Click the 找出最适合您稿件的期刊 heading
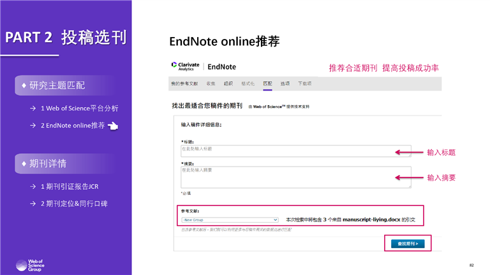Viewport: 490px width, 275px height. point(207,106)
